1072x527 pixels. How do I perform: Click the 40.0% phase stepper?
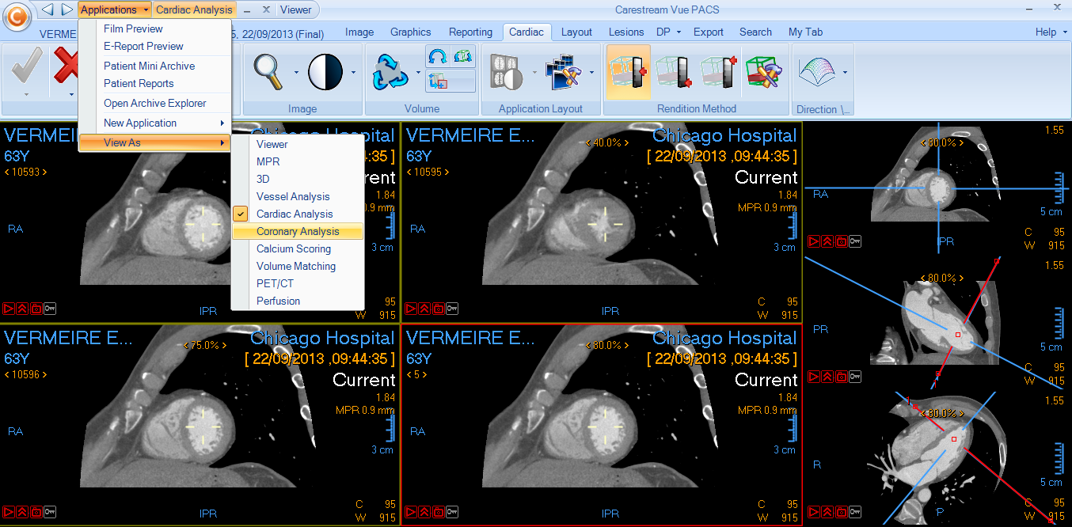tap(607, 143)
